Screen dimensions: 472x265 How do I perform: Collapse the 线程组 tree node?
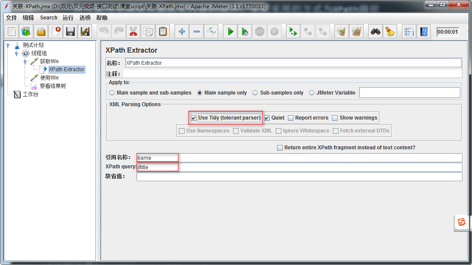[x=16, y=54]
